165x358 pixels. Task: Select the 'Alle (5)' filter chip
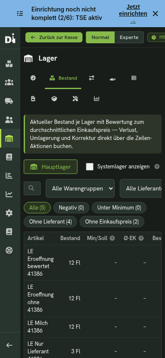point(37,207)
